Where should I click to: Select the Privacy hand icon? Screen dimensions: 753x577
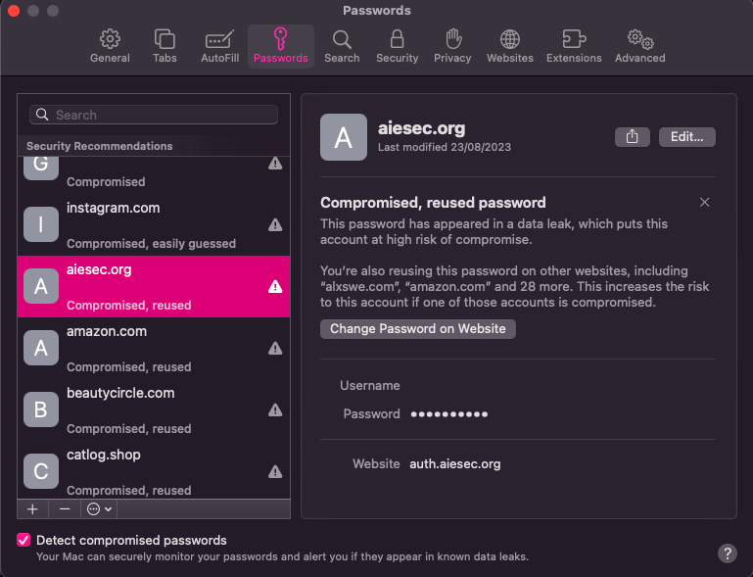pos(452,46)
